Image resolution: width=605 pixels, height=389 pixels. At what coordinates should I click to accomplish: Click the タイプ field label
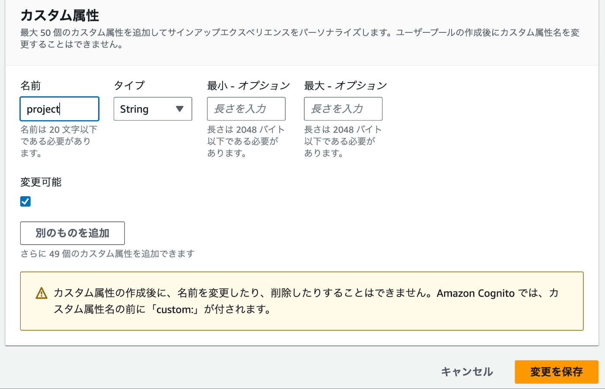(129, 86)
